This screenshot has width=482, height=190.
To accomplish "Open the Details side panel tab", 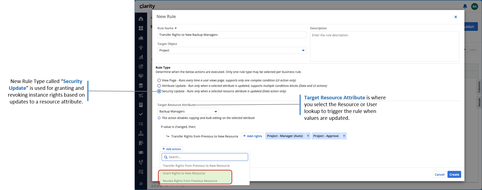I will (479, 102).
